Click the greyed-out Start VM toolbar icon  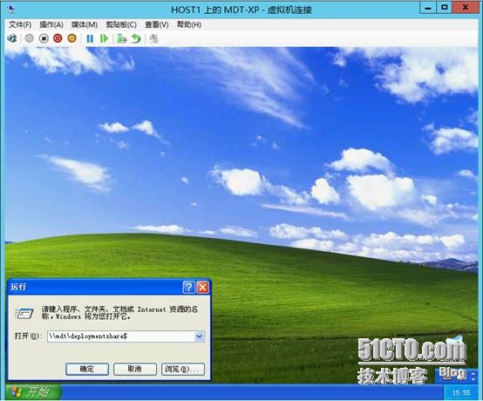click(30, 38)
